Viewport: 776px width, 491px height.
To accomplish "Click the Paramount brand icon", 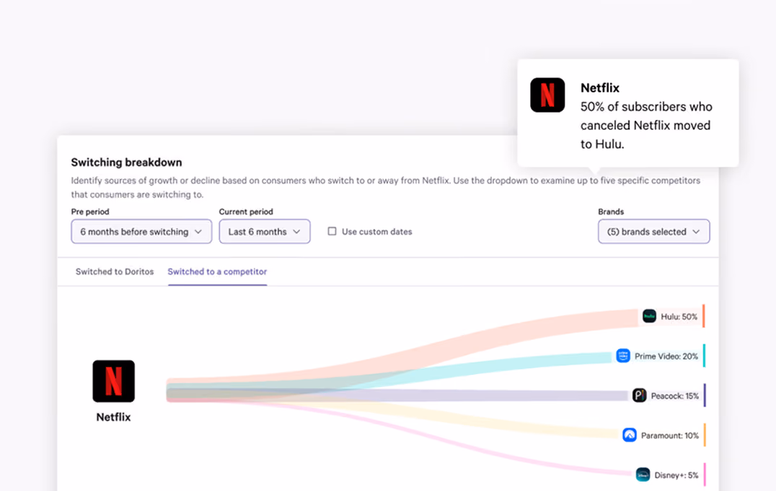I will [x=630, y=435].
